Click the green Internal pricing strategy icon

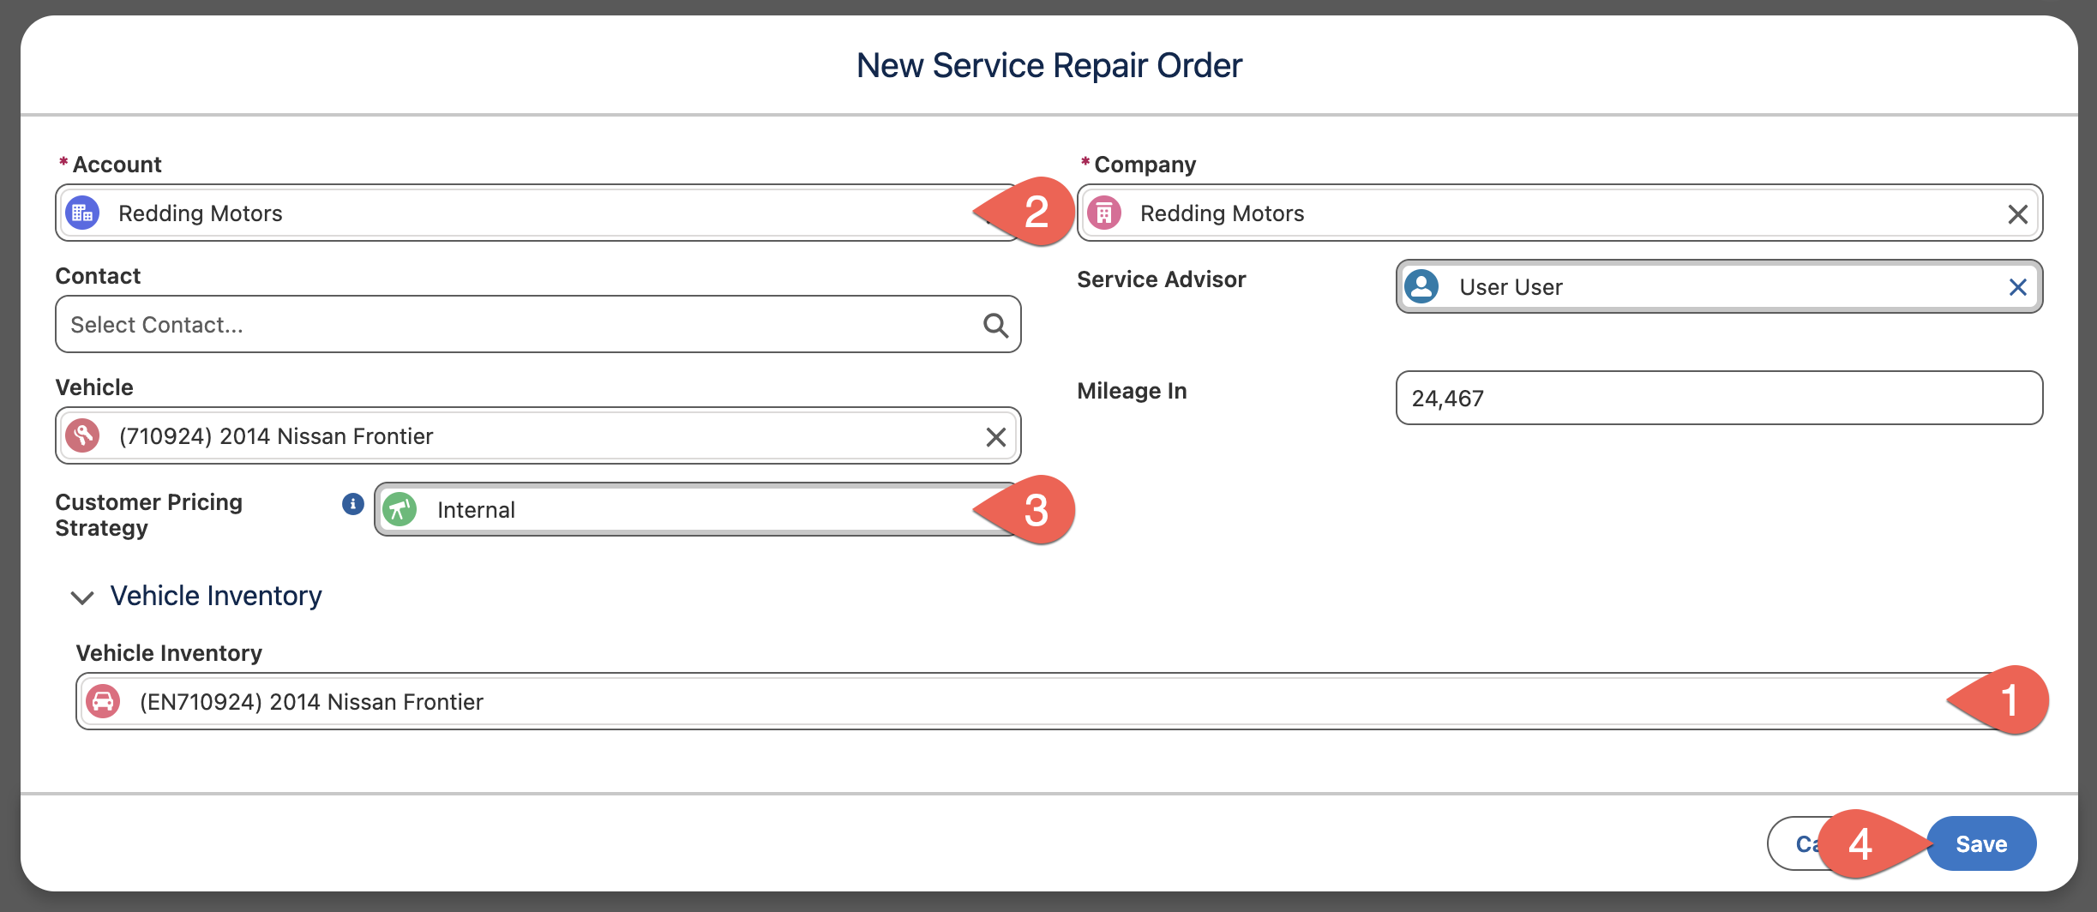point(400,509)
